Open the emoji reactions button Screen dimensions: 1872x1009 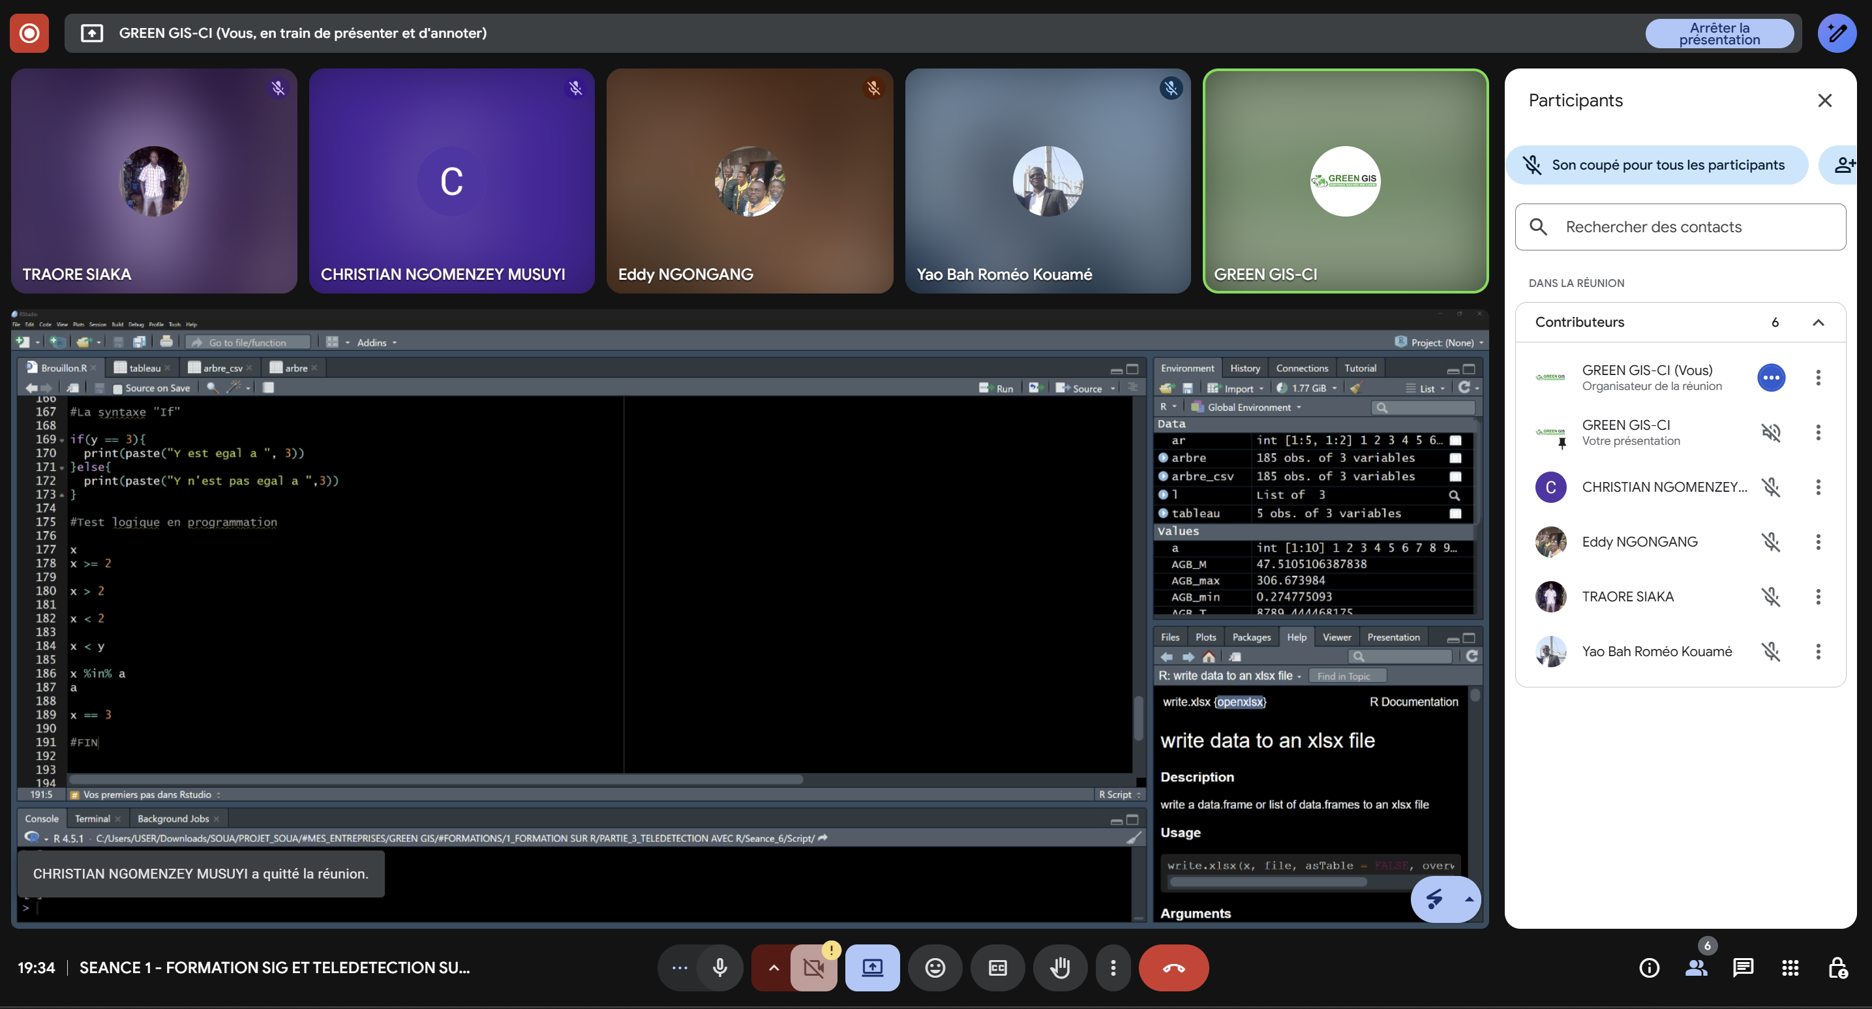click(x=935, y=968)
